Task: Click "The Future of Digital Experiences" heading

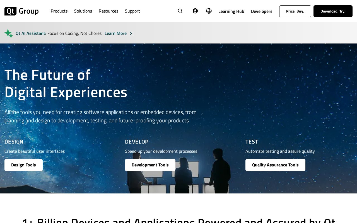Action: click(x=66, y=83)
